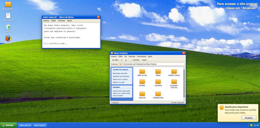
Task: Open Favoritos from the explorer toolbar star
Action: (135, 60)
